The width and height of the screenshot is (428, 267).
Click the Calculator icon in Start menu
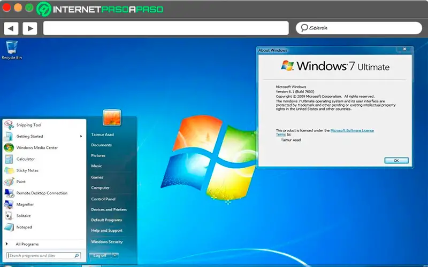coord(9,159)
